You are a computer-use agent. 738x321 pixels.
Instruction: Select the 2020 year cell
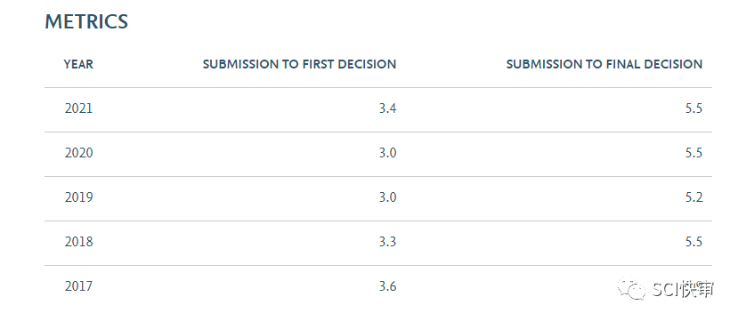tap(78, 153)
